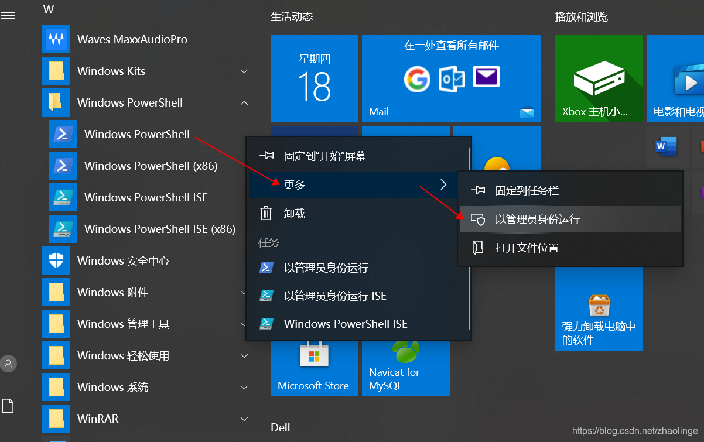Open the calendar tile showing 星期四 18
Viewport: 704px width, 442px height.
[315, 78]
